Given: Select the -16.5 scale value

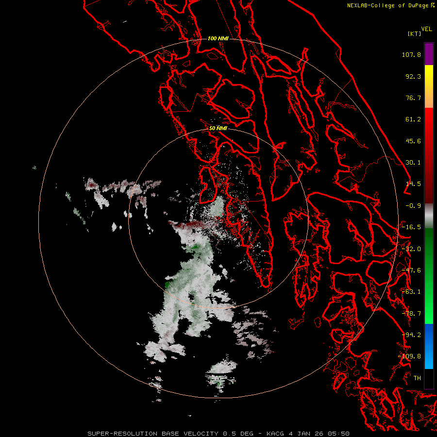Looking at the screenshot, I should [x=411, y=227].
